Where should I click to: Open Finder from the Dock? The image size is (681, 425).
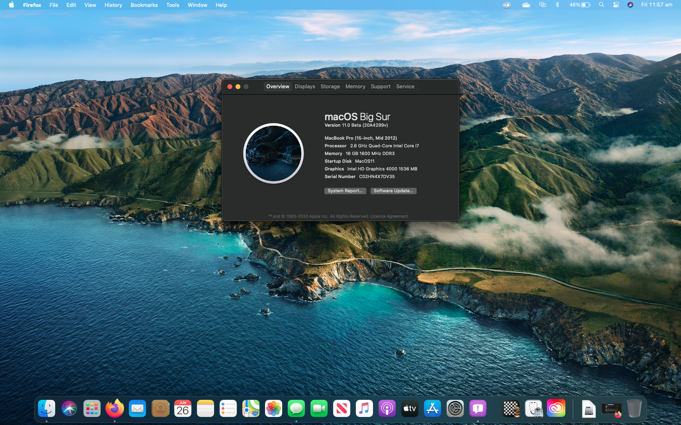pyautogui.click(x=47, y=409)
